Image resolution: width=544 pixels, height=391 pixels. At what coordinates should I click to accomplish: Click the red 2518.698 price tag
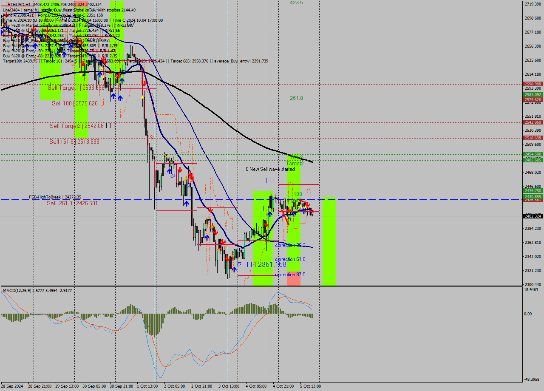[533, 138]
